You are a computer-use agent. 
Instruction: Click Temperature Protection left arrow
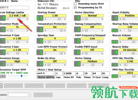click(45, 31)
